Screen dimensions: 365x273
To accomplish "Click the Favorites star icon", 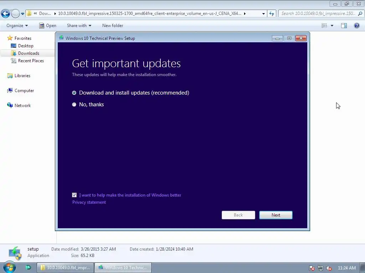I will (10, 38).
